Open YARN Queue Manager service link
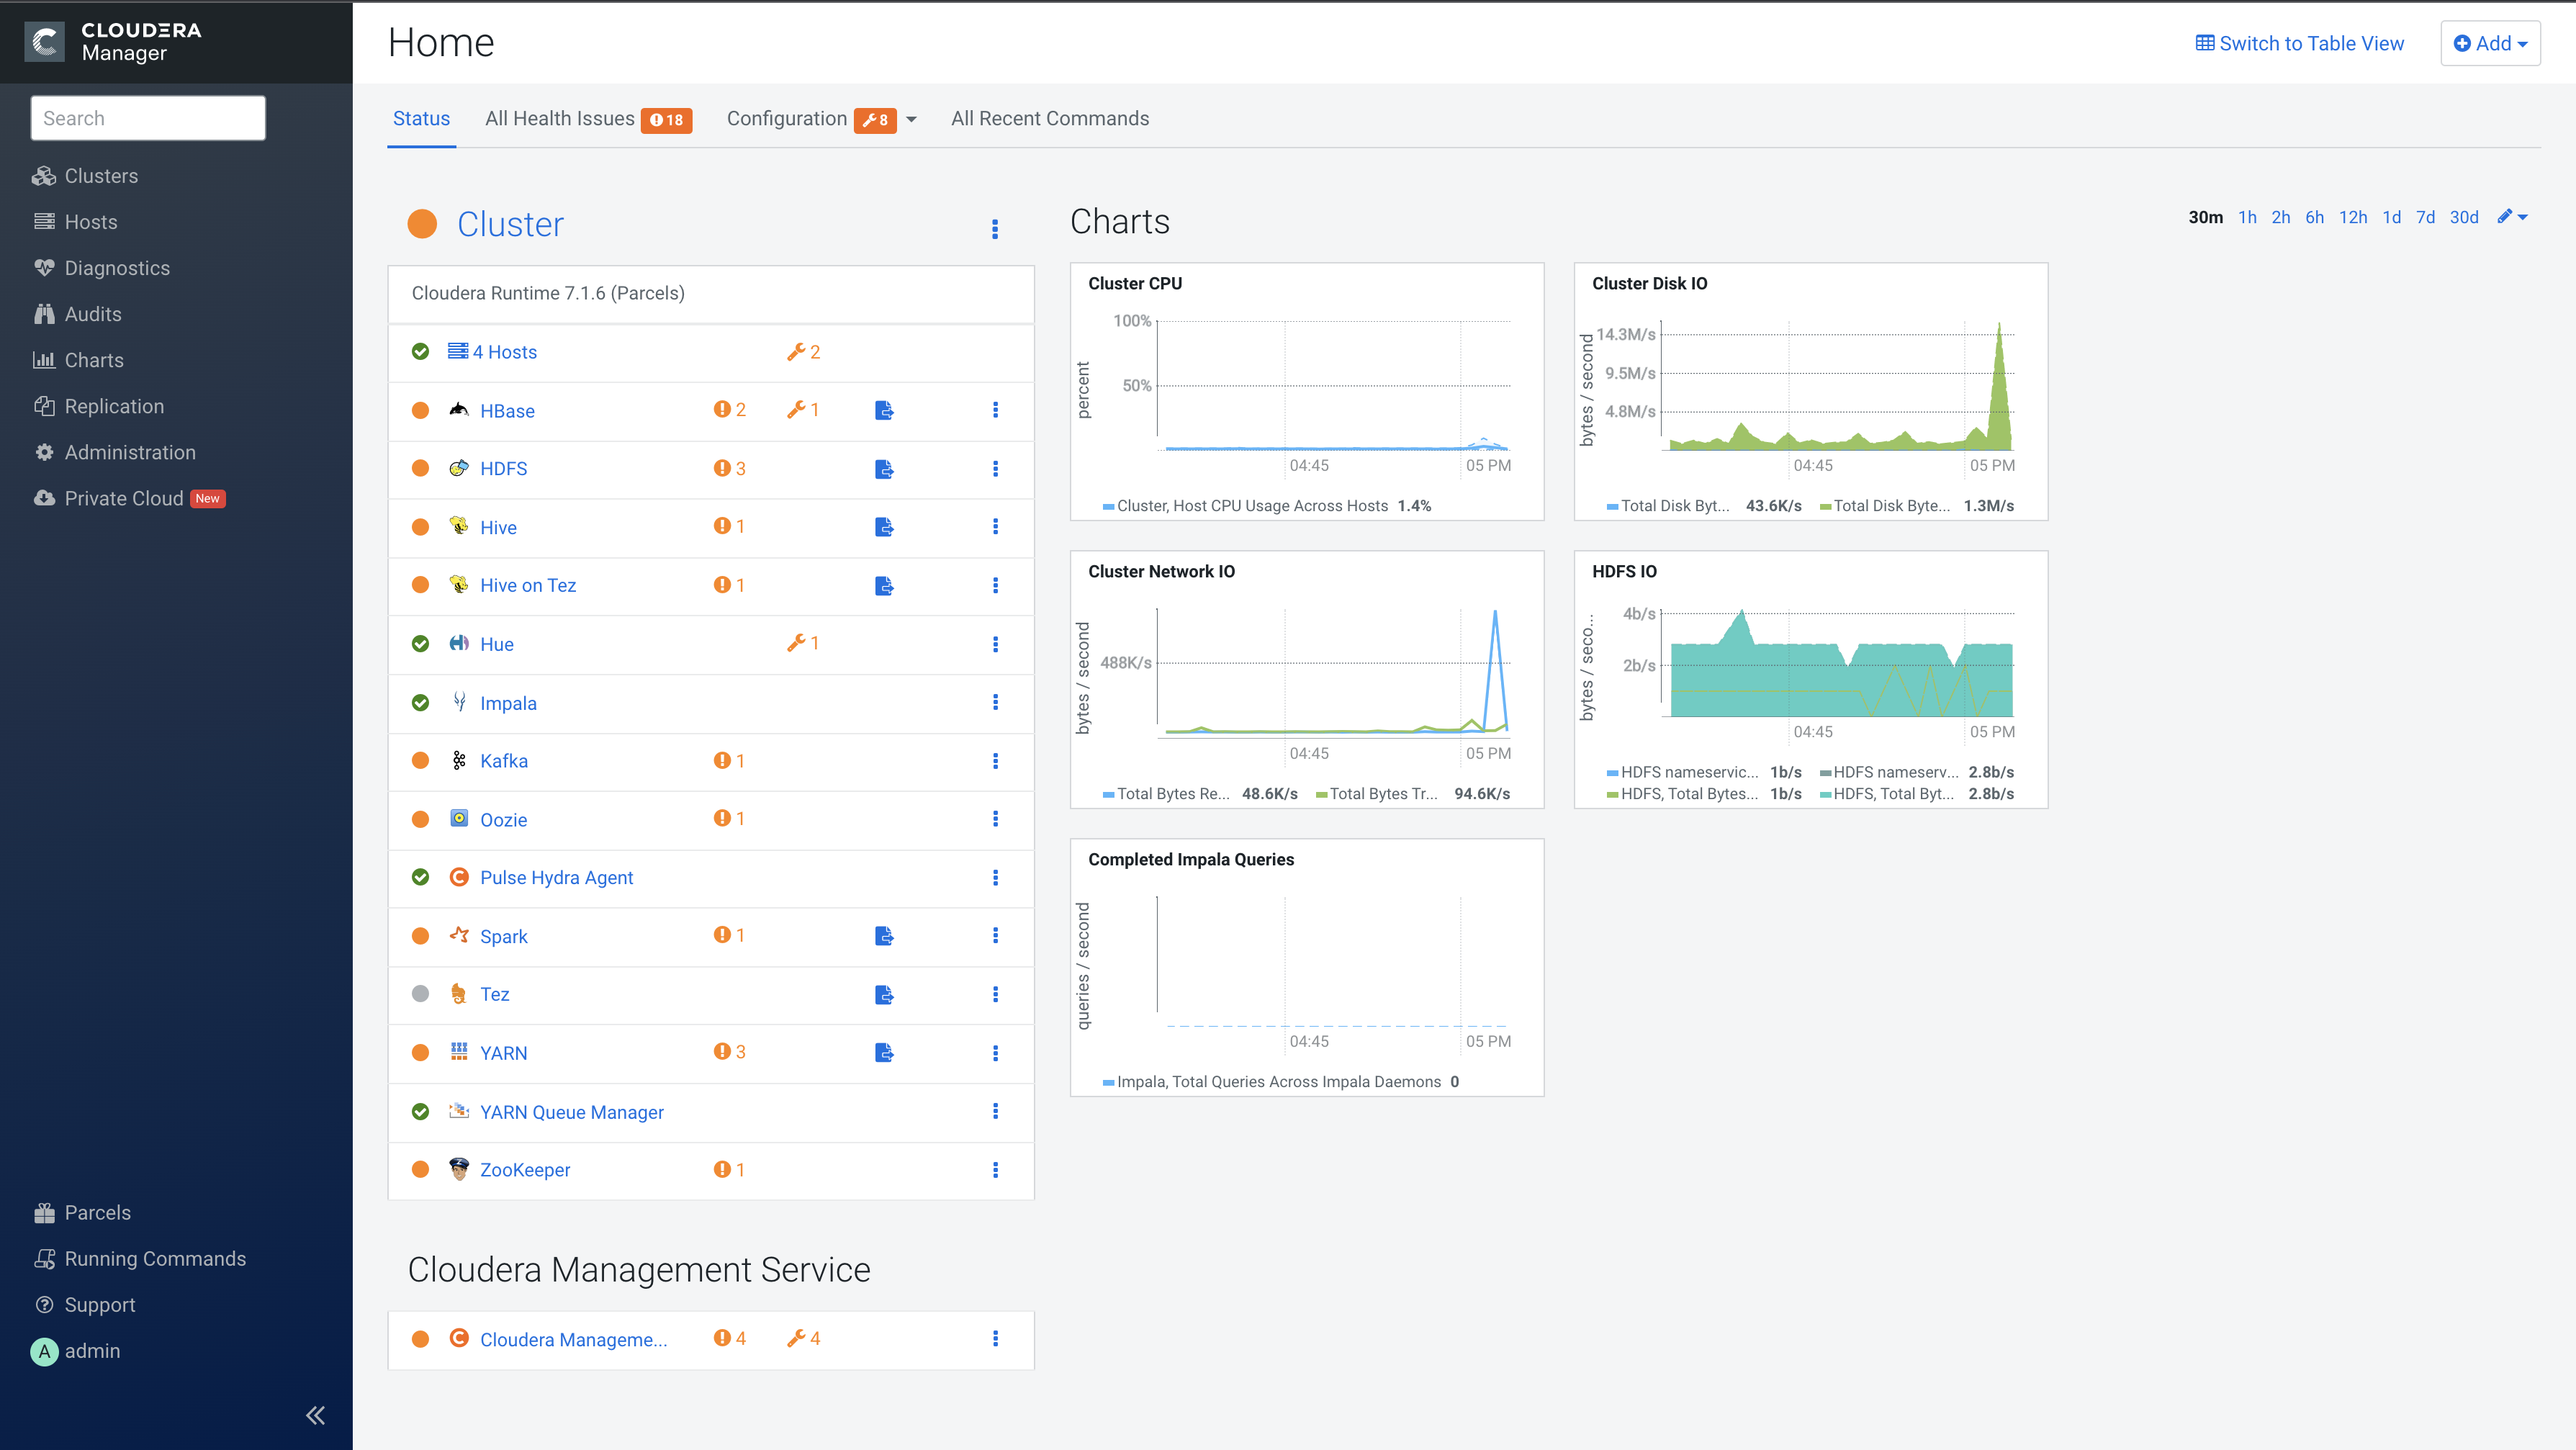The width and height of the screenshot is (2576, 1450). (572, 1112)
